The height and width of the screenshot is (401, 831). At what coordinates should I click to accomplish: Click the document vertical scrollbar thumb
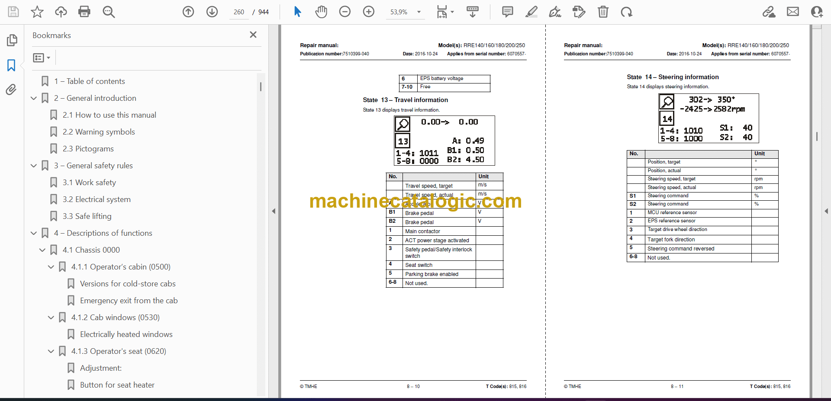pyautogui.click(x=817, y=136)
